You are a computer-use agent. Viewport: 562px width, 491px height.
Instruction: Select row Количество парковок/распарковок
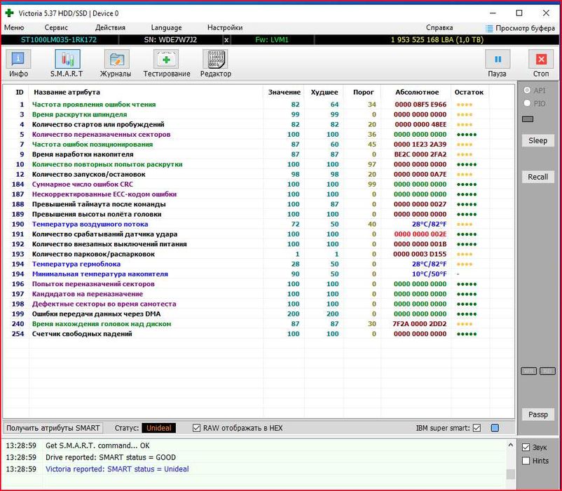coord(258,254)
